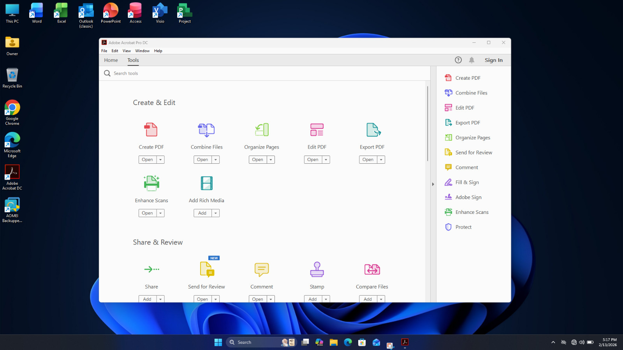Open the View menu
Viewport: 623px width, 350px height.
tap(127, 51)
